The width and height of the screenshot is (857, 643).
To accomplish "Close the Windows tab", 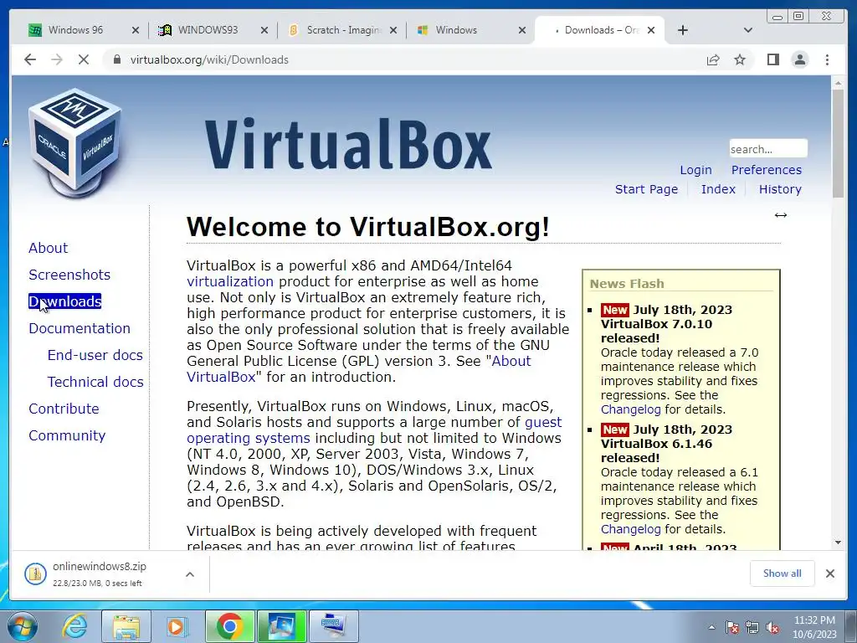I will [x=522, y=30].
